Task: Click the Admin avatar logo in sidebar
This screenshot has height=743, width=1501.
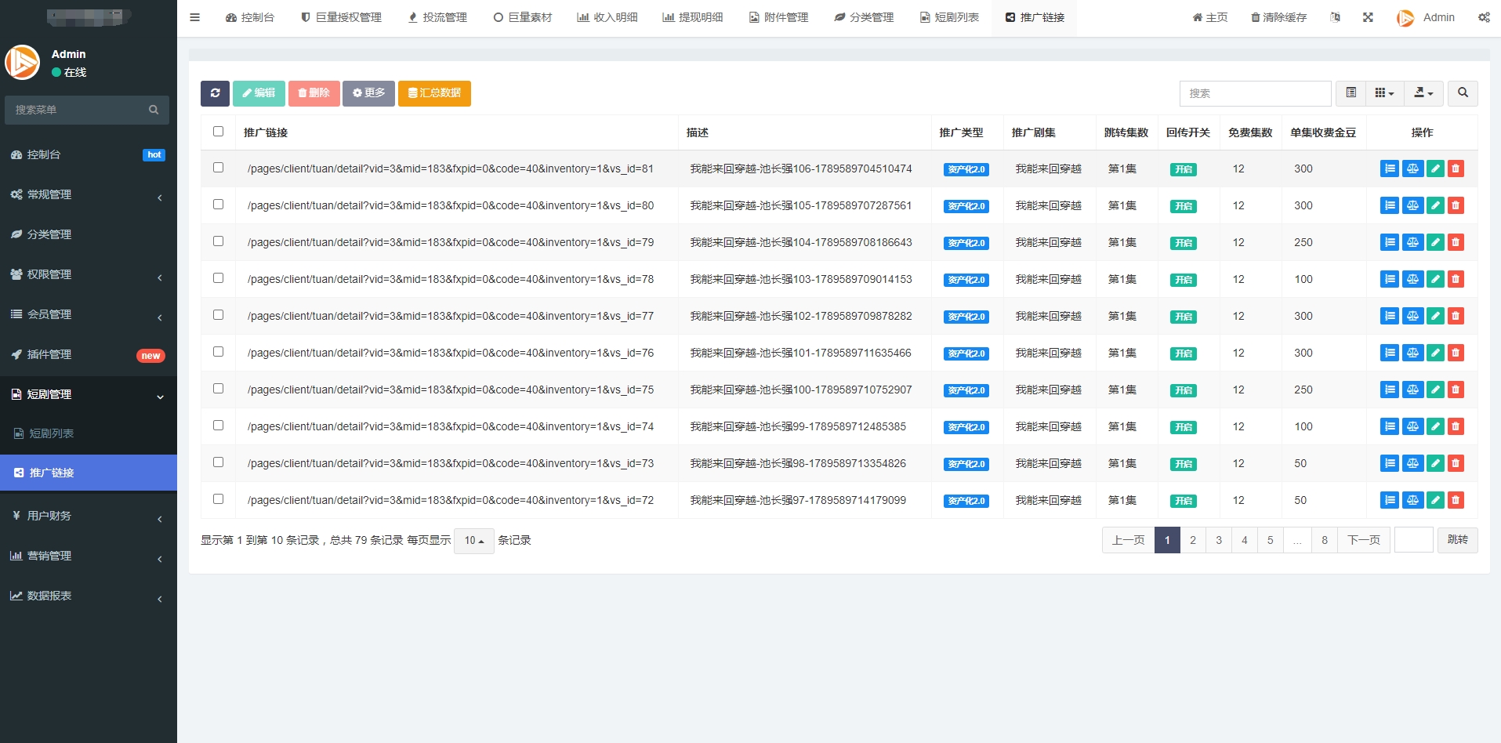Action: (22, 62)
